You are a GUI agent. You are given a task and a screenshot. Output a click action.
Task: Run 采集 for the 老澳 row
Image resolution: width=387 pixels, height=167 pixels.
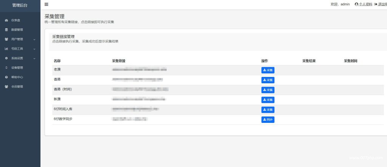pos(268,70)
